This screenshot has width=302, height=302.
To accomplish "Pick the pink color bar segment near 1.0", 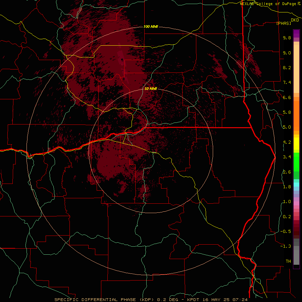I will point(296,203).
